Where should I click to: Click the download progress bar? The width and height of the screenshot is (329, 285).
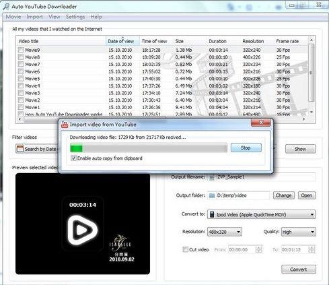click(x=149, y=148)
